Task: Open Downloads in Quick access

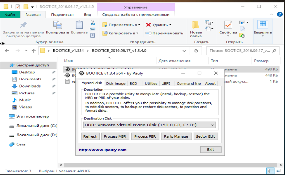Action: [x=30, y=86]
